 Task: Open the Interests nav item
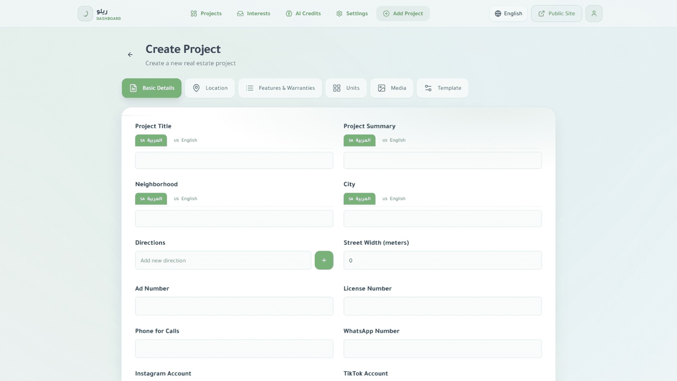(x=253, y=14)
